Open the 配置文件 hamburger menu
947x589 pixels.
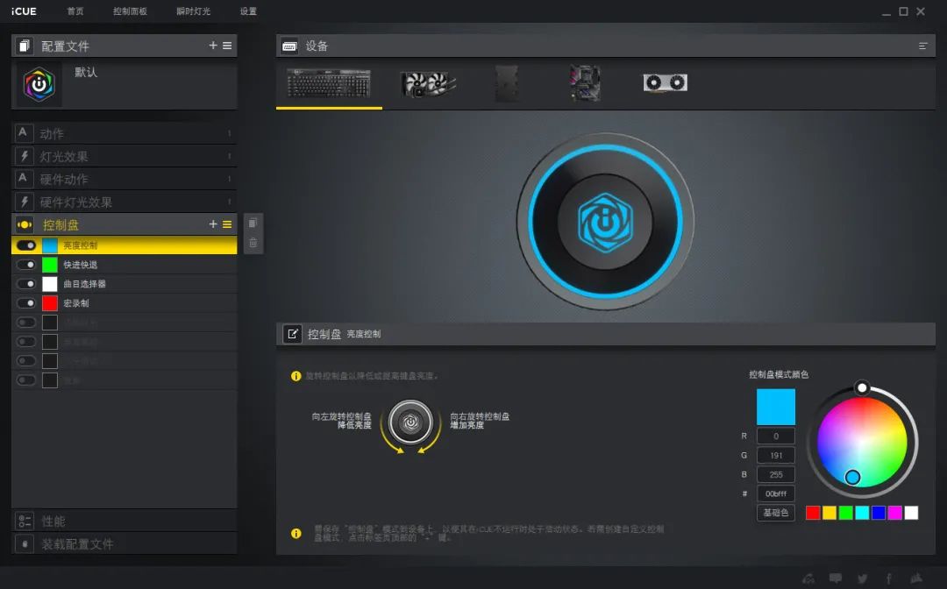pos(227,46)
